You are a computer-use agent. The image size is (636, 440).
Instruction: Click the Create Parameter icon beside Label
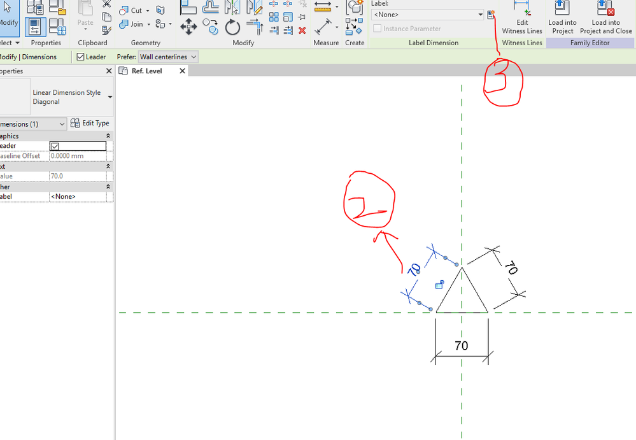pyautogui.click(x=491, y=15)
